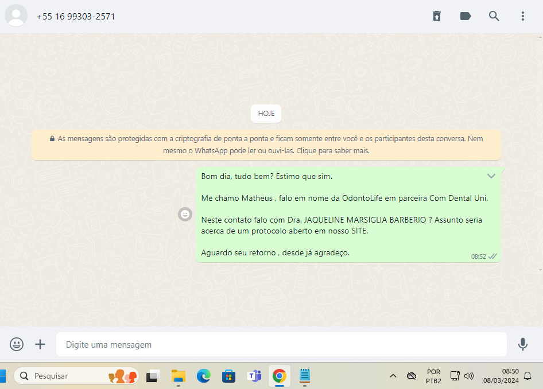Switch to Google Chrome on the taskbar
The height and width of the screenshot is (389, 543).
click(279, 376)
